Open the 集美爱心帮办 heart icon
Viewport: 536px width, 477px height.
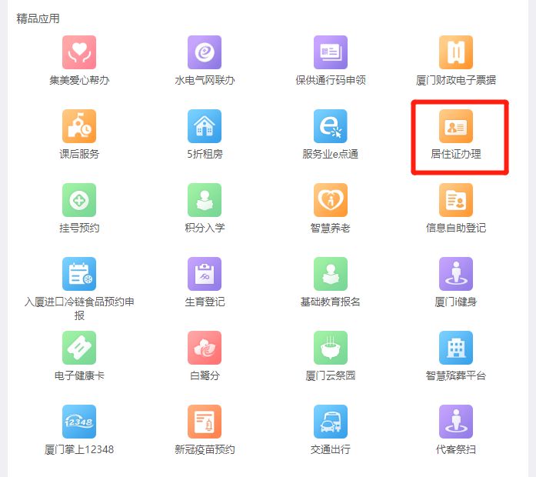tap(79, 52)
